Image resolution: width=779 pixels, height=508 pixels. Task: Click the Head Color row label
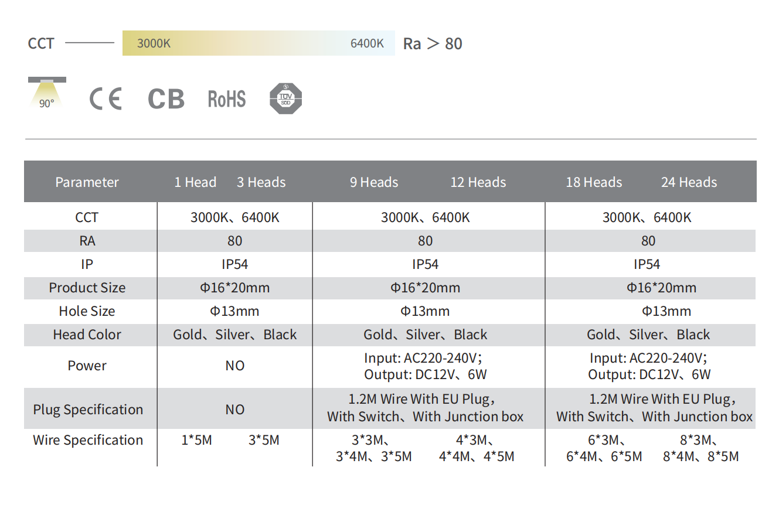(87, 335)
